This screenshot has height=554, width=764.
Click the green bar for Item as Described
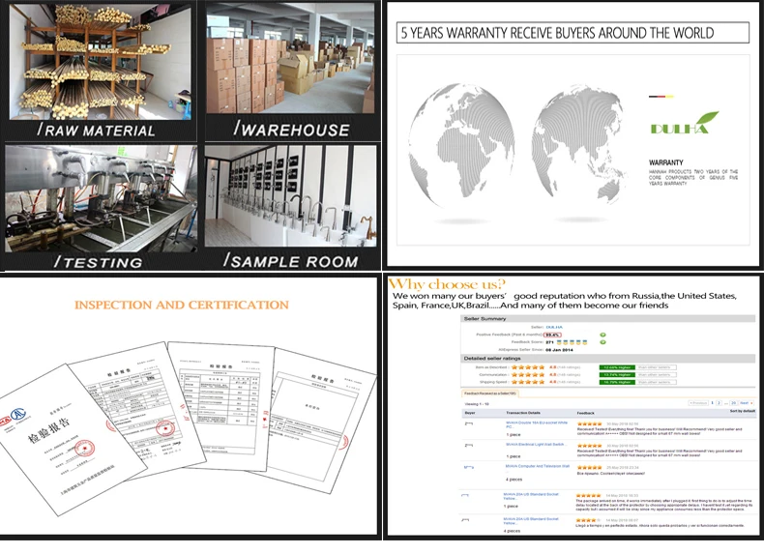[617, 367]
